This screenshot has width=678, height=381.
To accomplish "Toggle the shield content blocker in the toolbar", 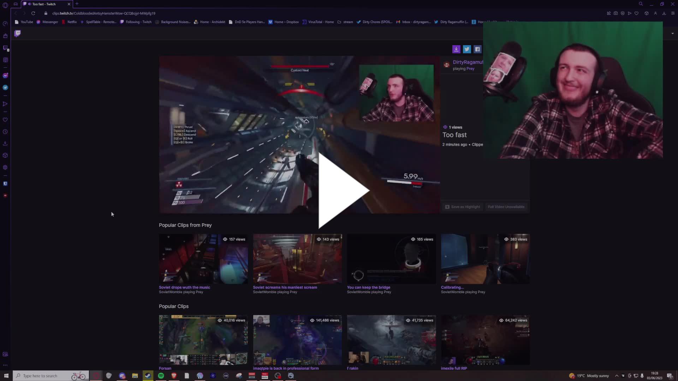I will pos(623,13).
